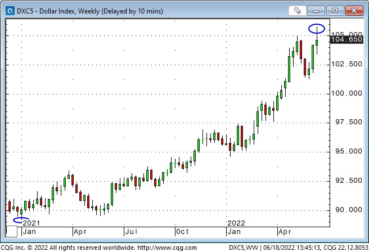Click the CQG magnifier icon in title bar
The height and width of the screenshot is (252, 369).
coord(10,11)
